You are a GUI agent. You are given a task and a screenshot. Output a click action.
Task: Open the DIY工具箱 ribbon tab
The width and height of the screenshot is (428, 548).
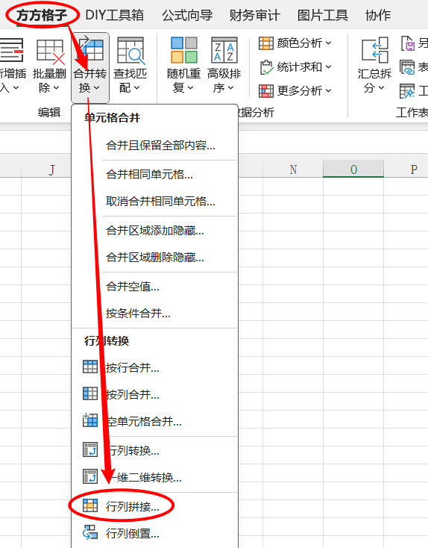pos(115,15)
